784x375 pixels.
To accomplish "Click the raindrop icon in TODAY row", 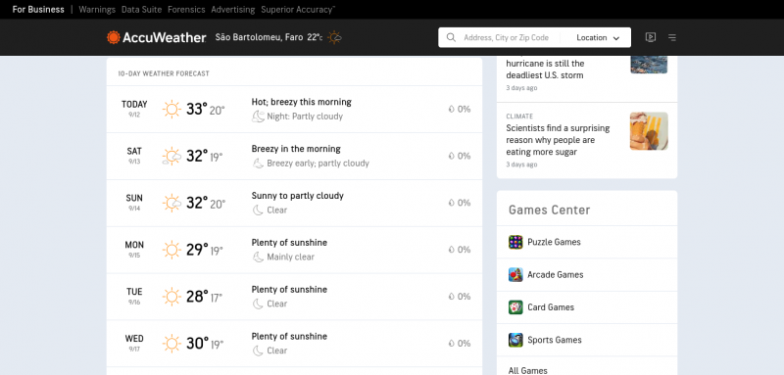I will click(x=451, y=109).
